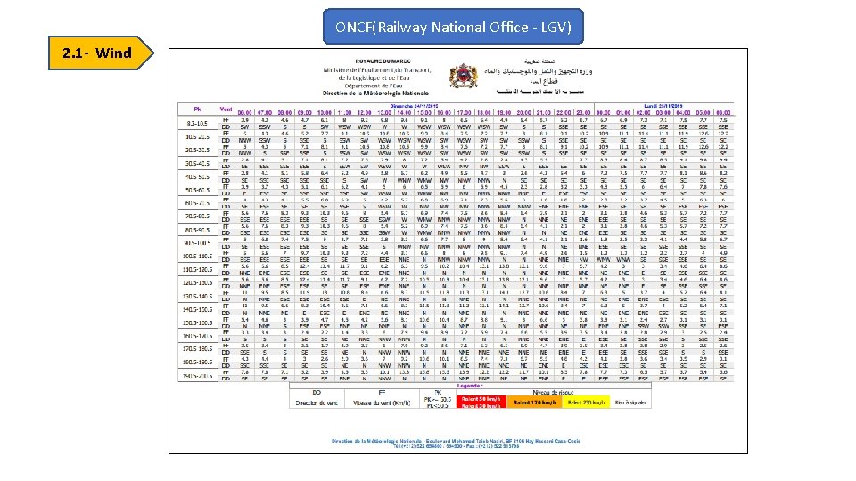Viewport: 856px width, 481px height.
Task: Click the Arabic ministry header text
Action: tap(538, 71)
